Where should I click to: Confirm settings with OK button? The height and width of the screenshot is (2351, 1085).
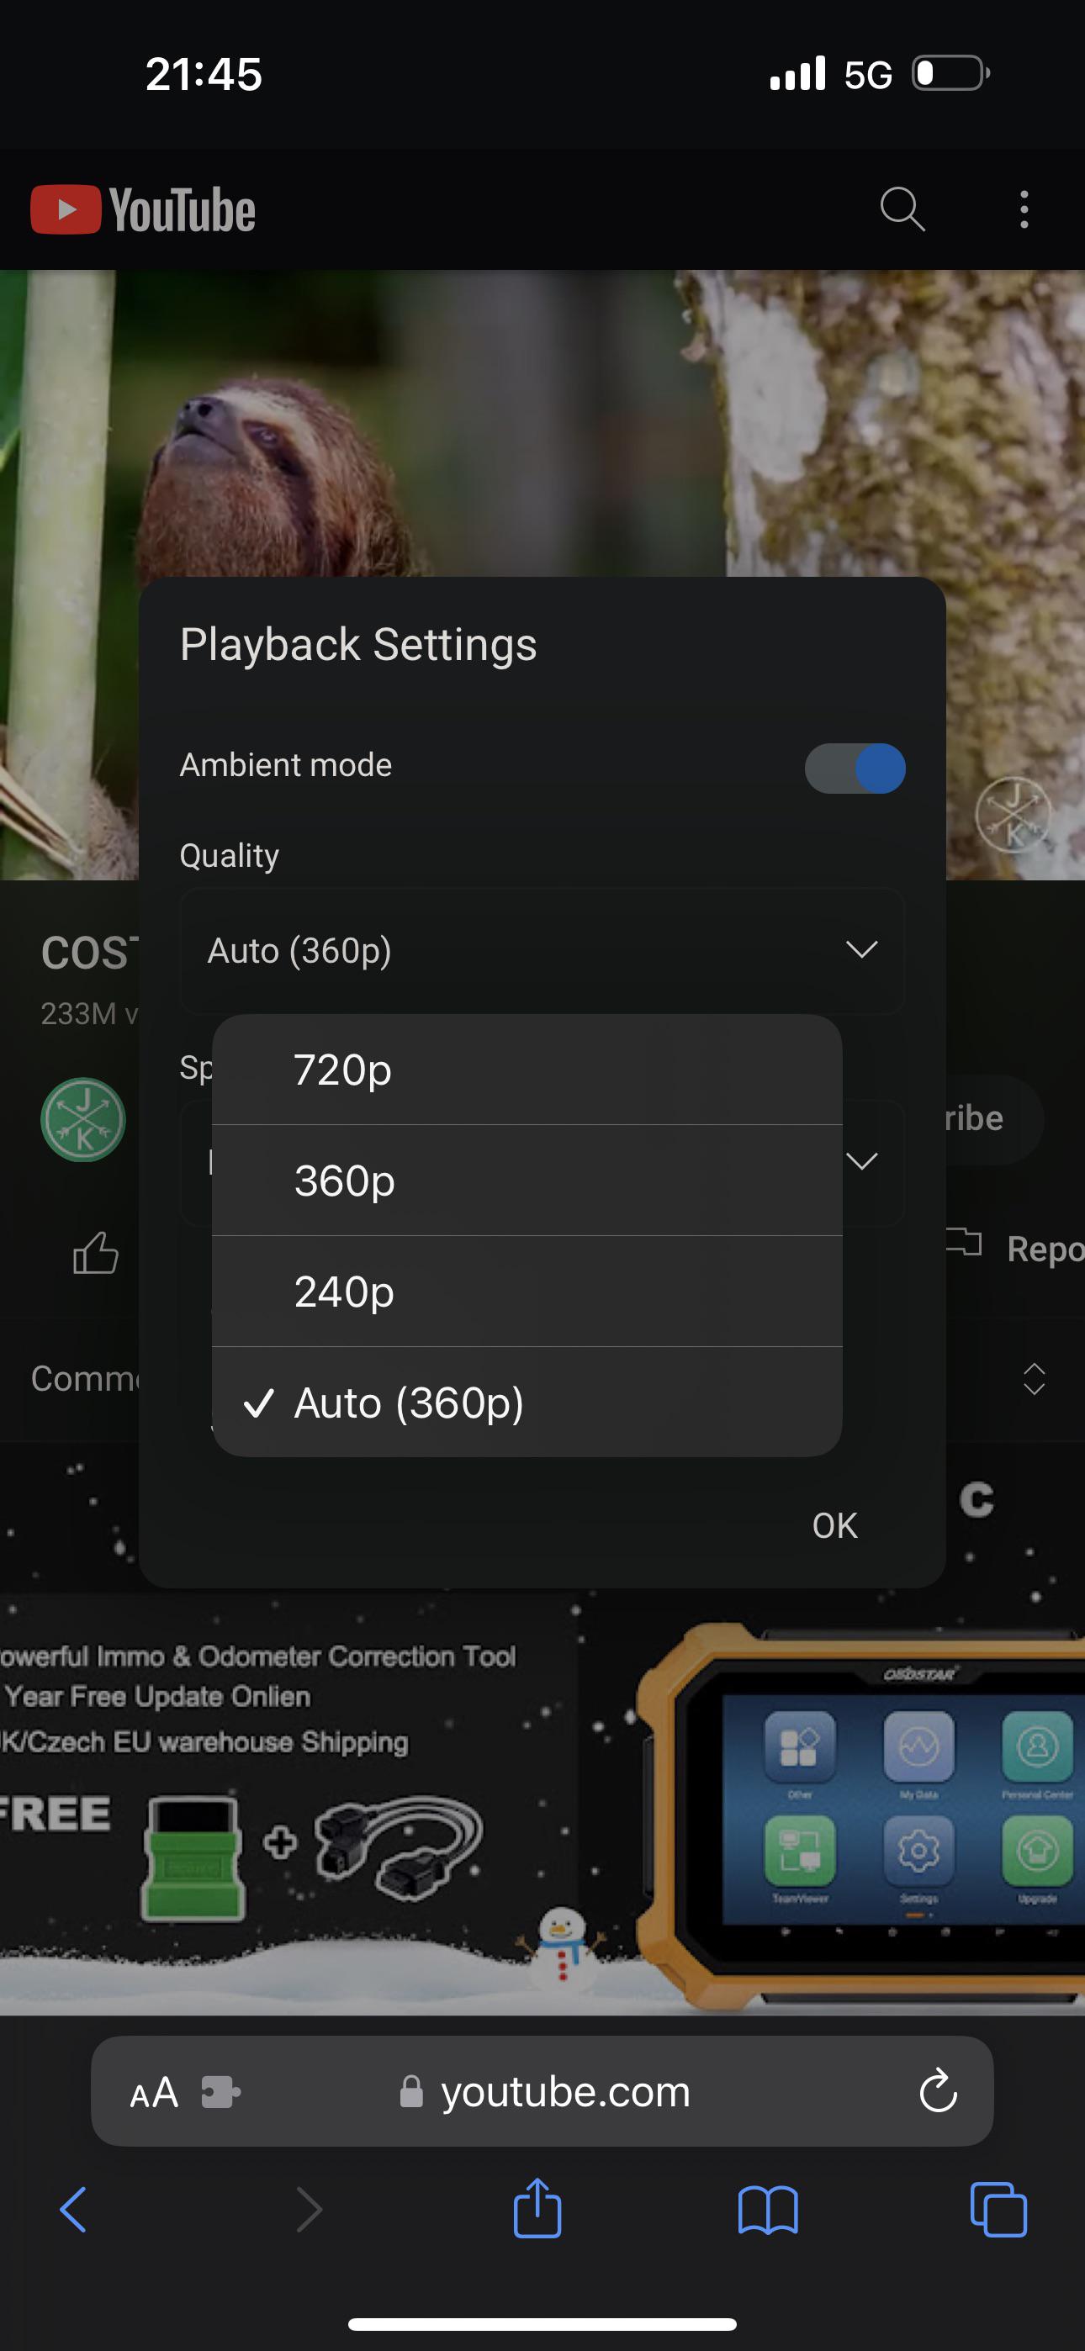(834, 1526)
